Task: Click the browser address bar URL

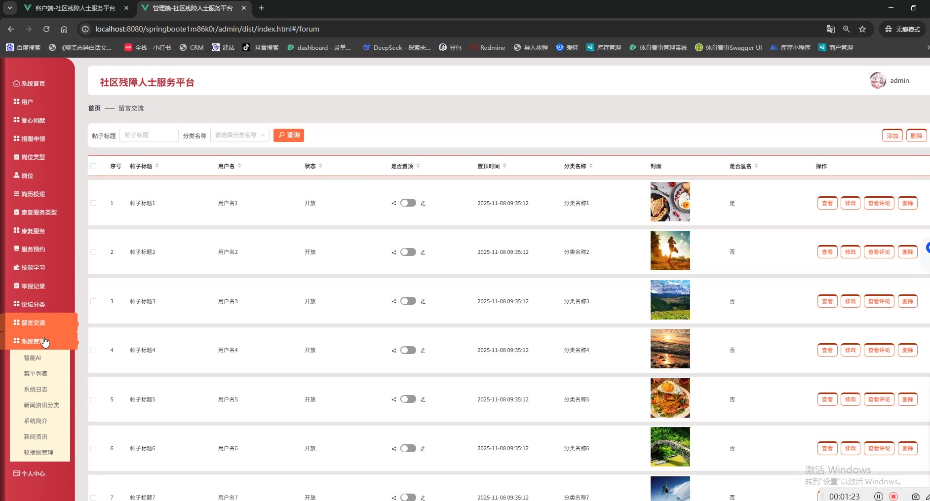Action: (207, 29)
